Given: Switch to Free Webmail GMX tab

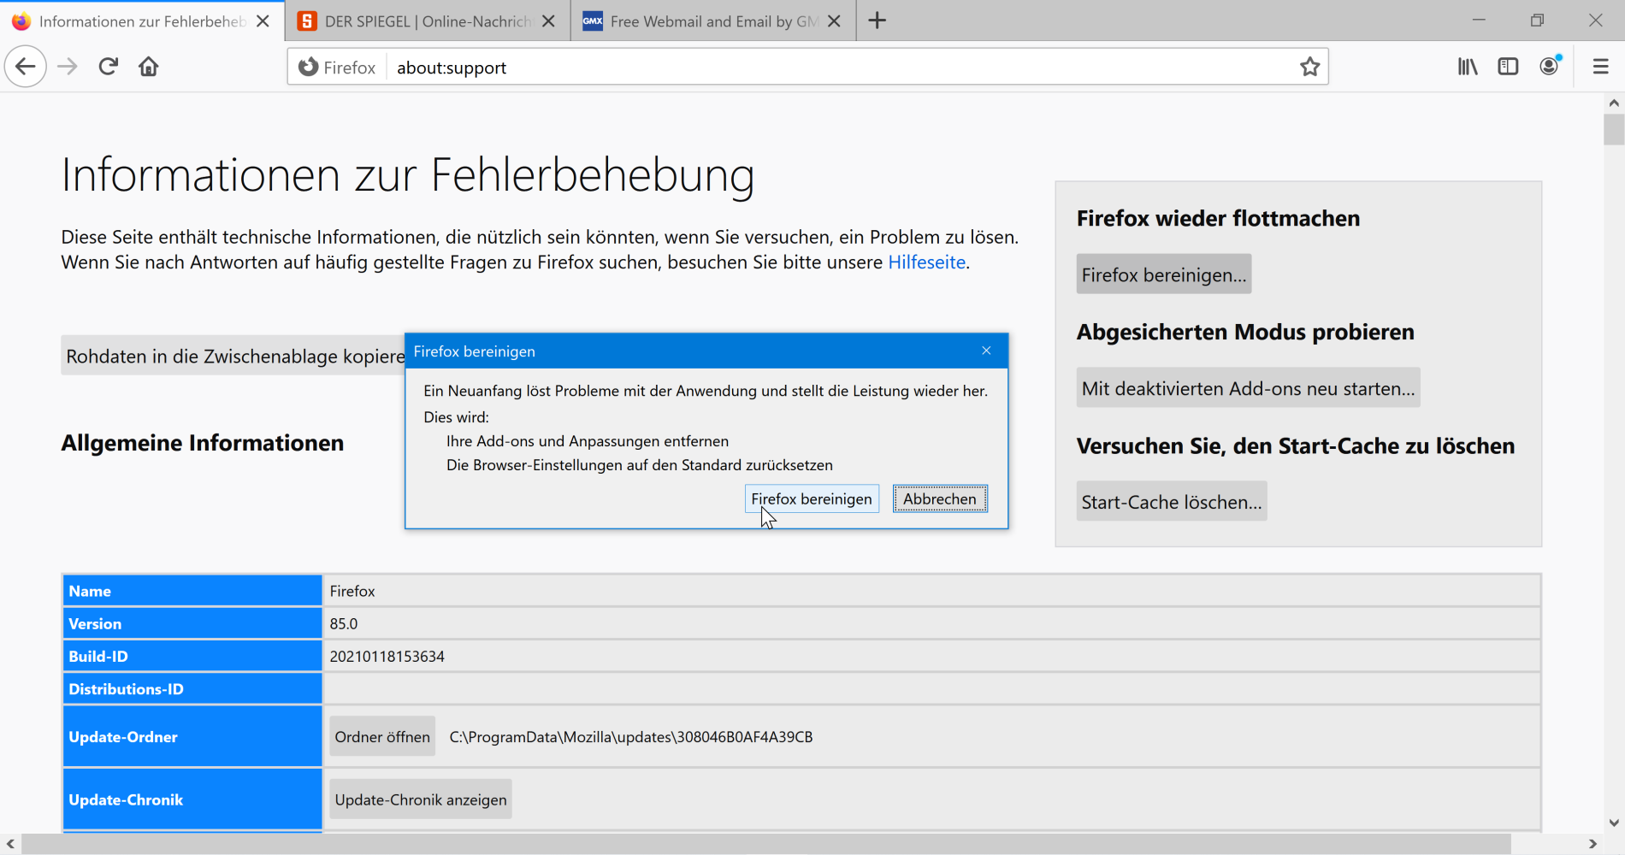Looking at the screenshot, I should tap(713, 21).
